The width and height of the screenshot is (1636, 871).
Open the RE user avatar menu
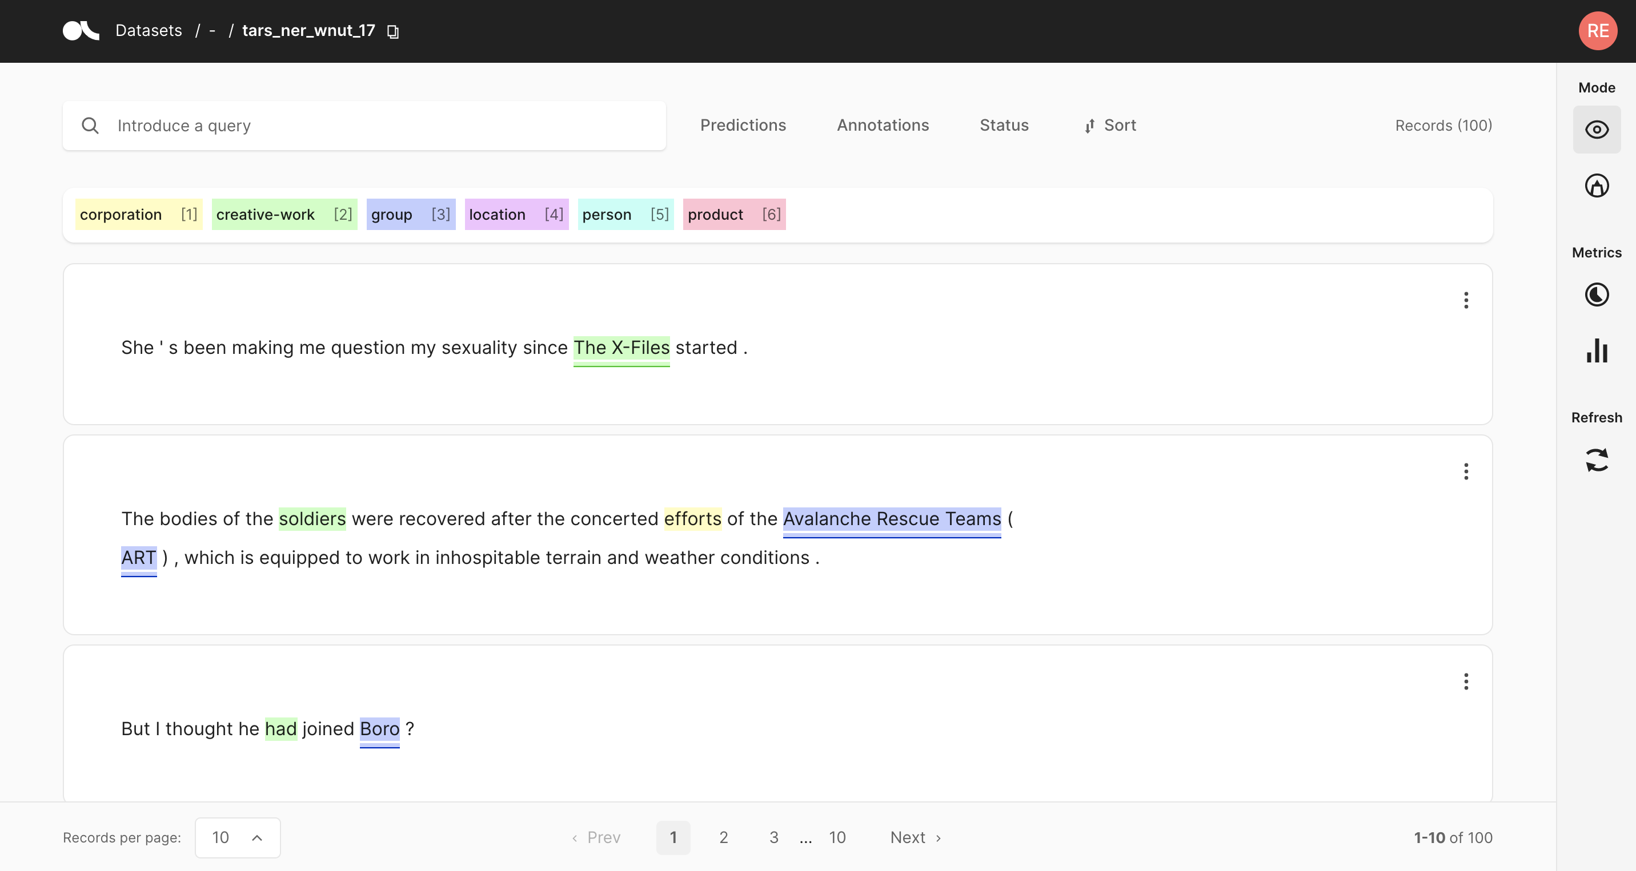pos(1597,30)
